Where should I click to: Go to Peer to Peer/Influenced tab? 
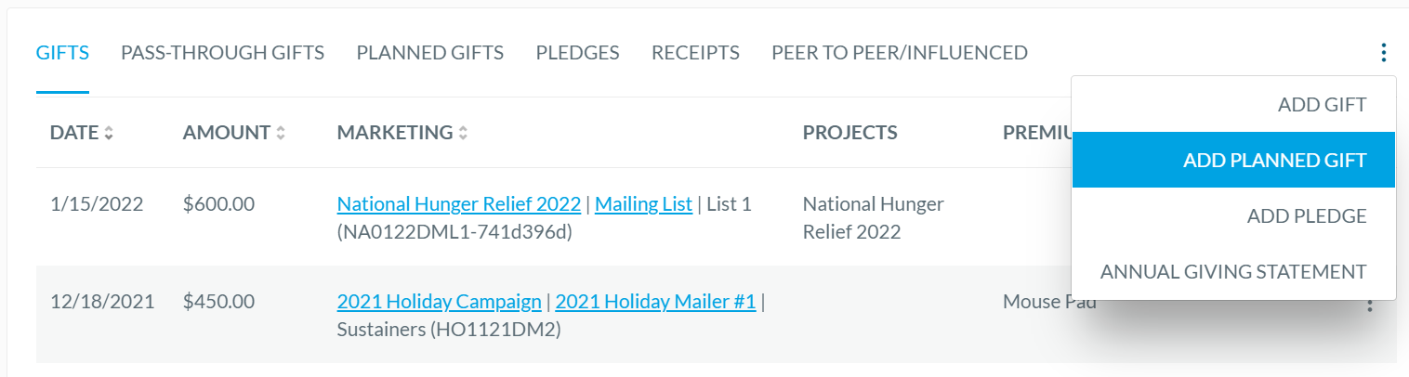click(900, 53)
